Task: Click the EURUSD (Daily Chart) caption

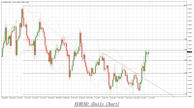Action: (97, 104)
